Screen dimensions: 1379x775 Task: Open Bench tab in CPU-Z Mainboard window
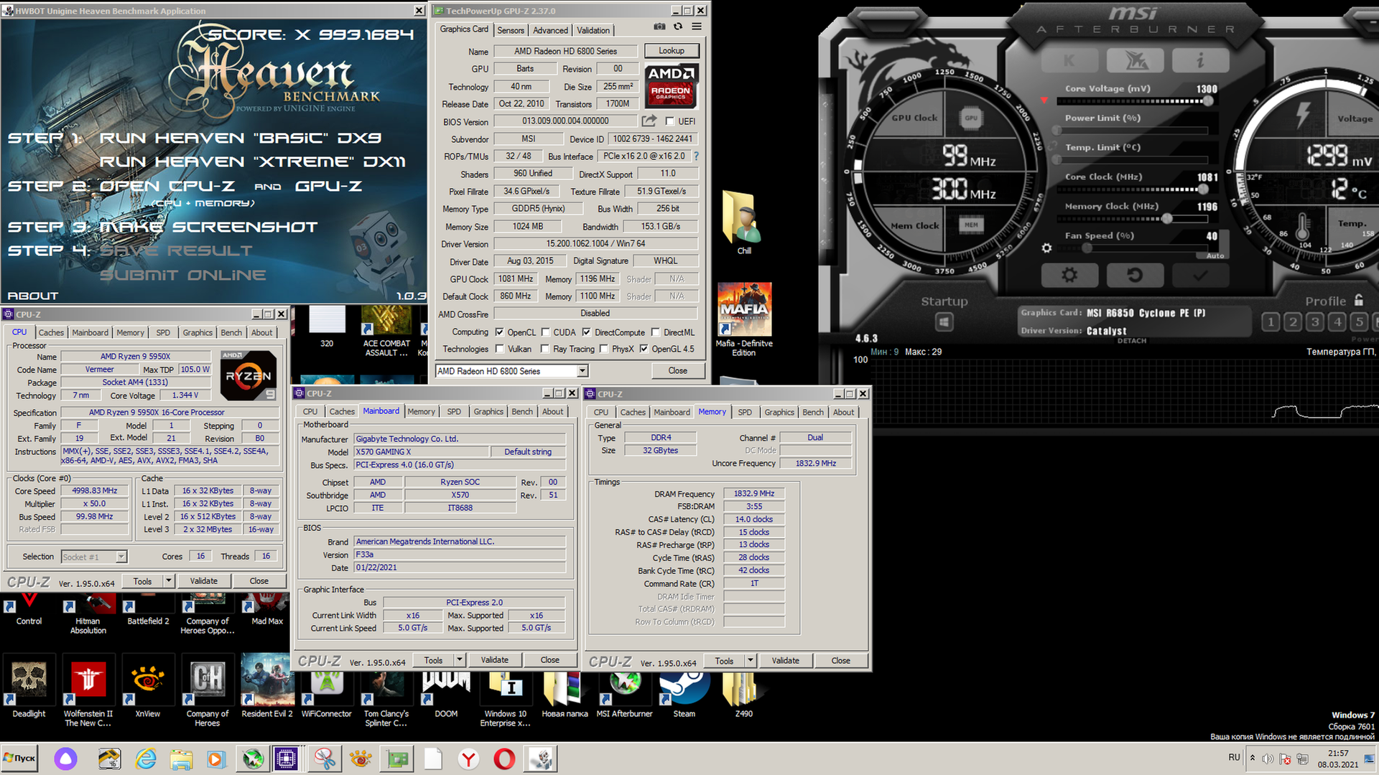tap(522, 411)
